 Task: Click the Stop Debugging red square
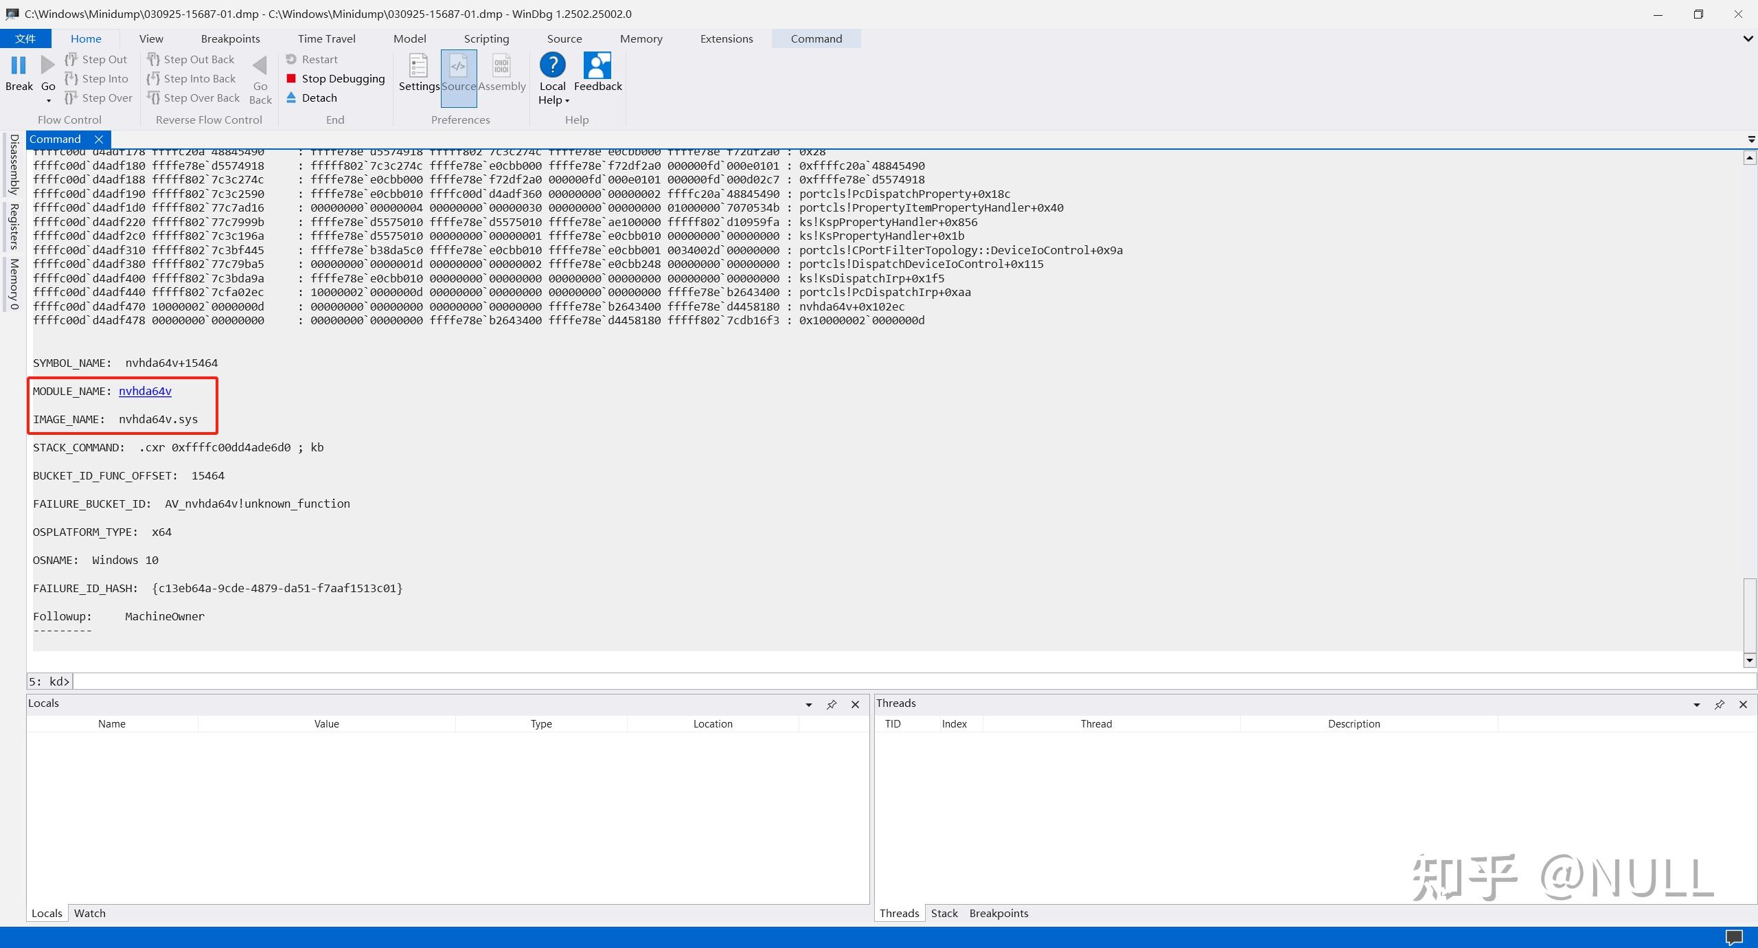[x=291, y=78]
